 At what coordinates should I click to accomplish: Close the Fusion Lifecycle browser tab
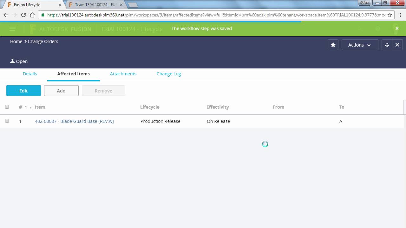coord(60,5)
